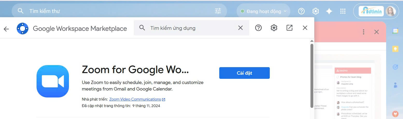Launch the Gemini sparkle assistant
Image resolution: width=403 pixels, height=119 pixels.
tap(329, 11)
